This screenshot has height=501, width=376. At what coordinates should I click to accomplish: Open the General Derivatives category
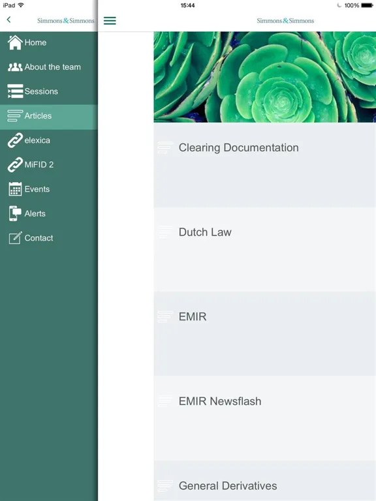coord(265,481)
